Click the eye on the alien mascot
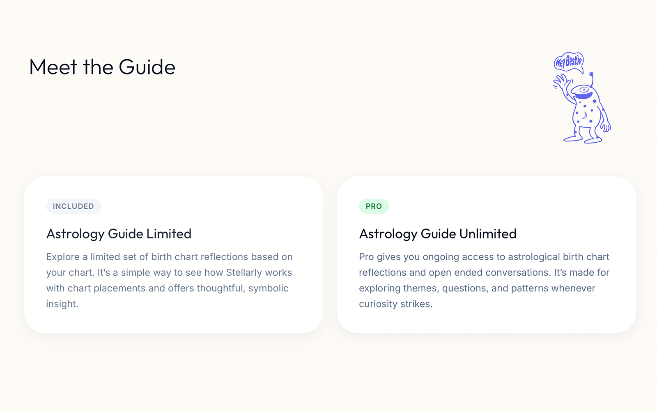Screen dimensions: 657x411 click(x=584, y=89)
